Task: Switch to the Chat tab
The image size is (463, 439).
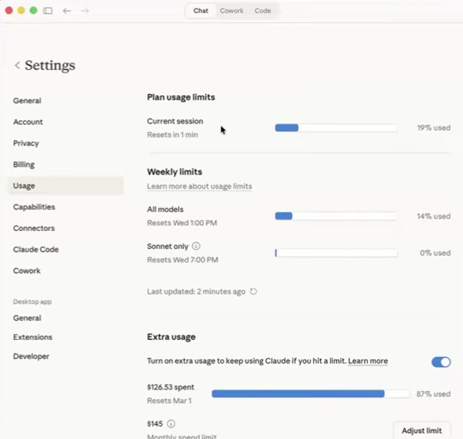Action: coord(201,10)
